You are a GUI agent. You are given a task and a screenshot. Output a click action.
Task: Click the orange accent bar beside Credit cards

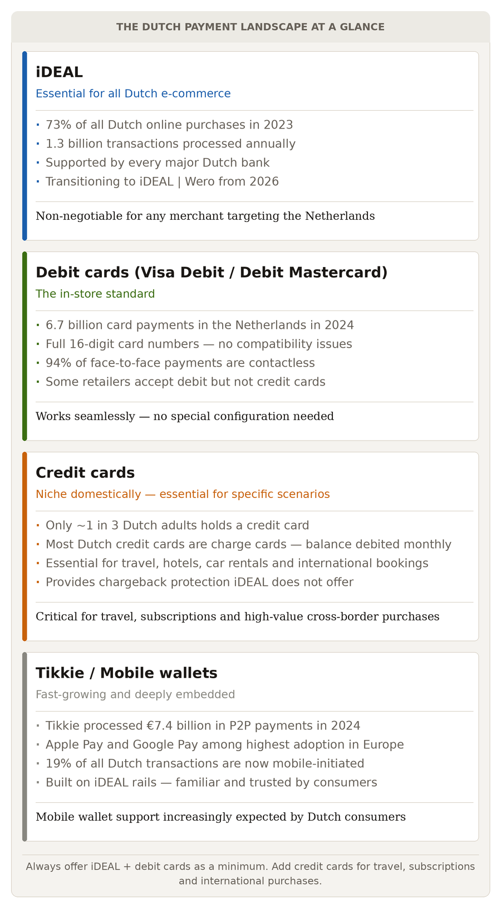24,546
